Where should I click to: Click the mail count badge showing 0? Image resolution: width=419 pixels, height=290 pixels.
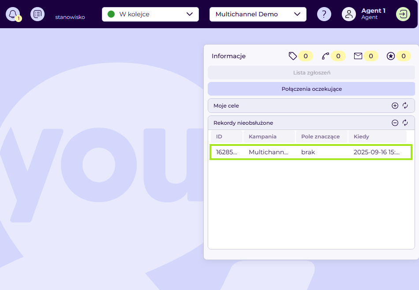pyautogui.click(x=370, y=56)
